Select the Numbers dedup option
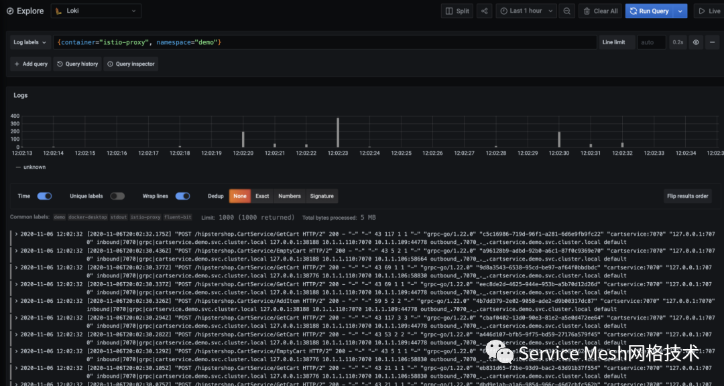The width and height of the screenshot is (724, 386). [290, 196]
